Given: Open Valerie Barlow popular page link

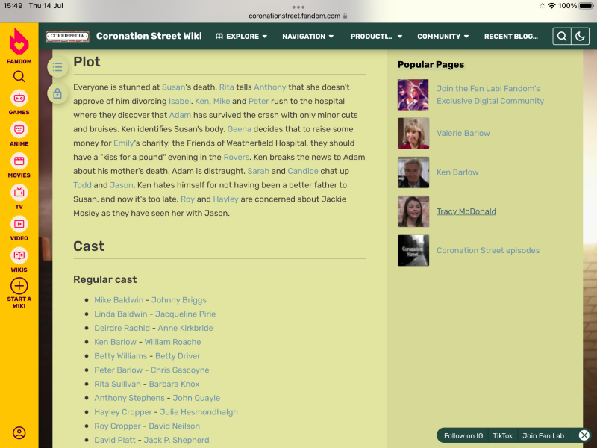Looking at the screenshot, I should tap(463, 133).
